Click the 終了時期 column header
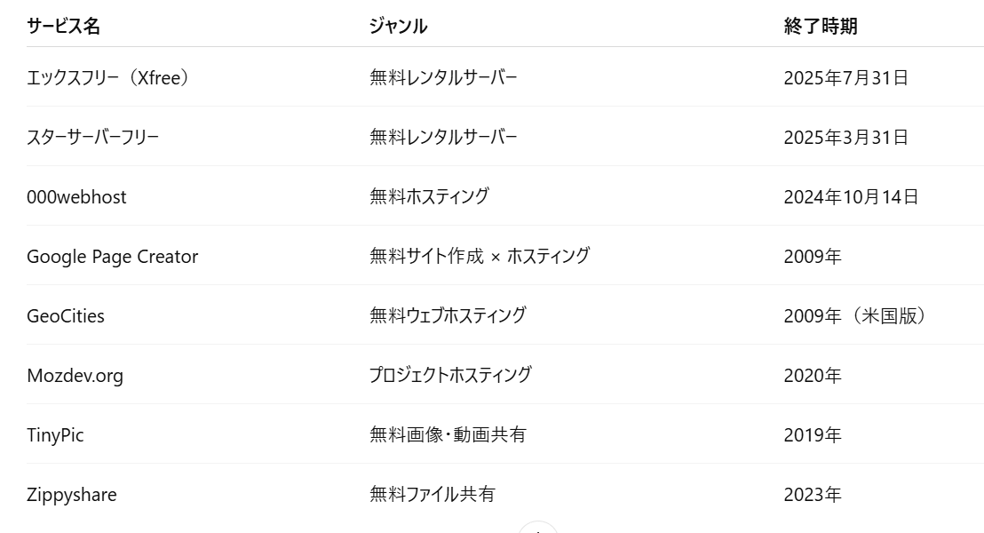This screenshot has width=984, height=533. tap(821, 27)
